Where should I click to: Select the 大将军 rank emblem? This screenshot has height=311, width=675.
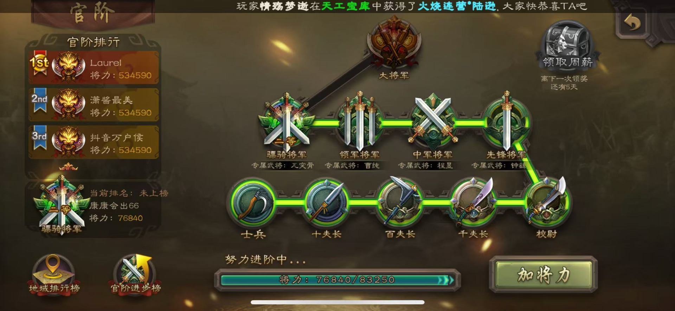click(394, 43)
